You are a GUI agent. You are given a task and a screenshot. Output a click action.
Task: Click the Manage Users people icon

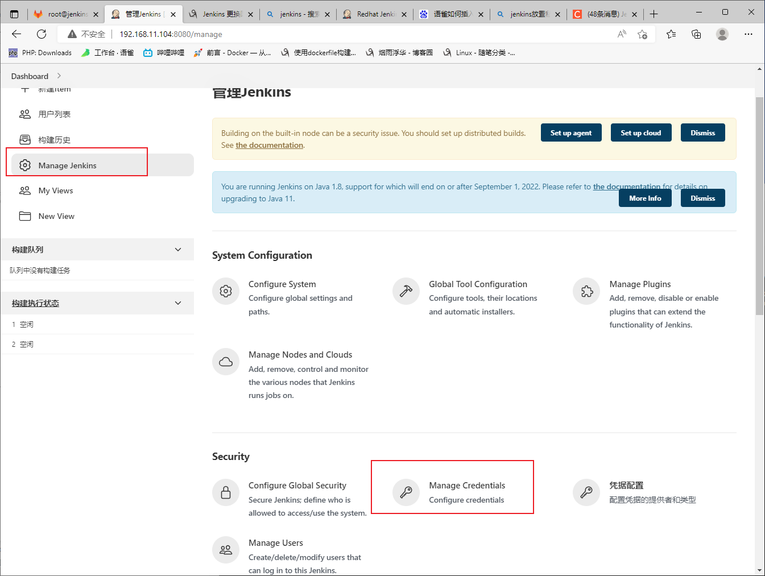click(226, 550)
